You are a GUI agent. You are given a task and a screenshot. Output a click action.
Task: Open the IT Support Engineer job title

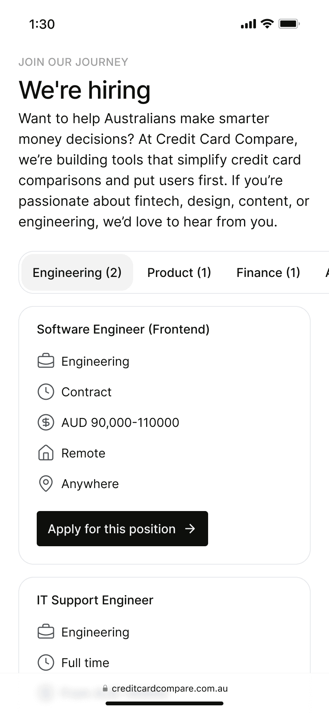point(95,600)
